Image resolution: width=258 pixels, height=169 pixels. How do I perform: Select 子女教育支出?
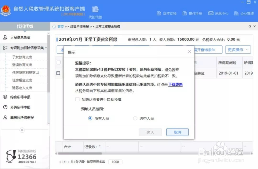pyautogui.click(x=22, y=57)
